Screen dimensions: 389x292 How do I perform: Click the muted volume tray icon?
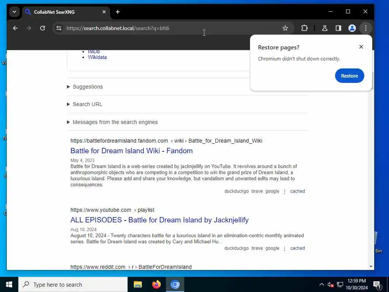(330, 284)
